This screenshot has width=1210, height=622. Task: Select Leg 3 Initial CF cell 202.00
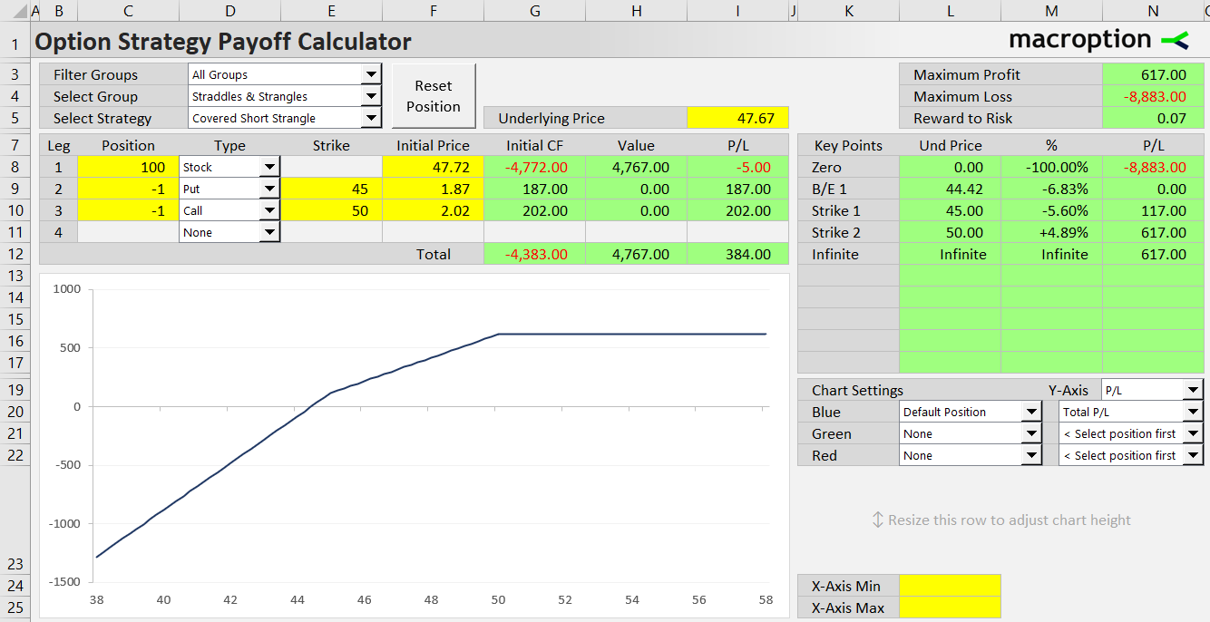pyautogui.click(x=534, y=210)
